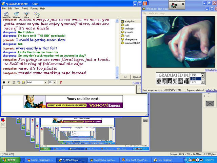Screen dimensions: 217x163
Task: Select 1983 in graduation year list
Action: (x=195, y=78)
